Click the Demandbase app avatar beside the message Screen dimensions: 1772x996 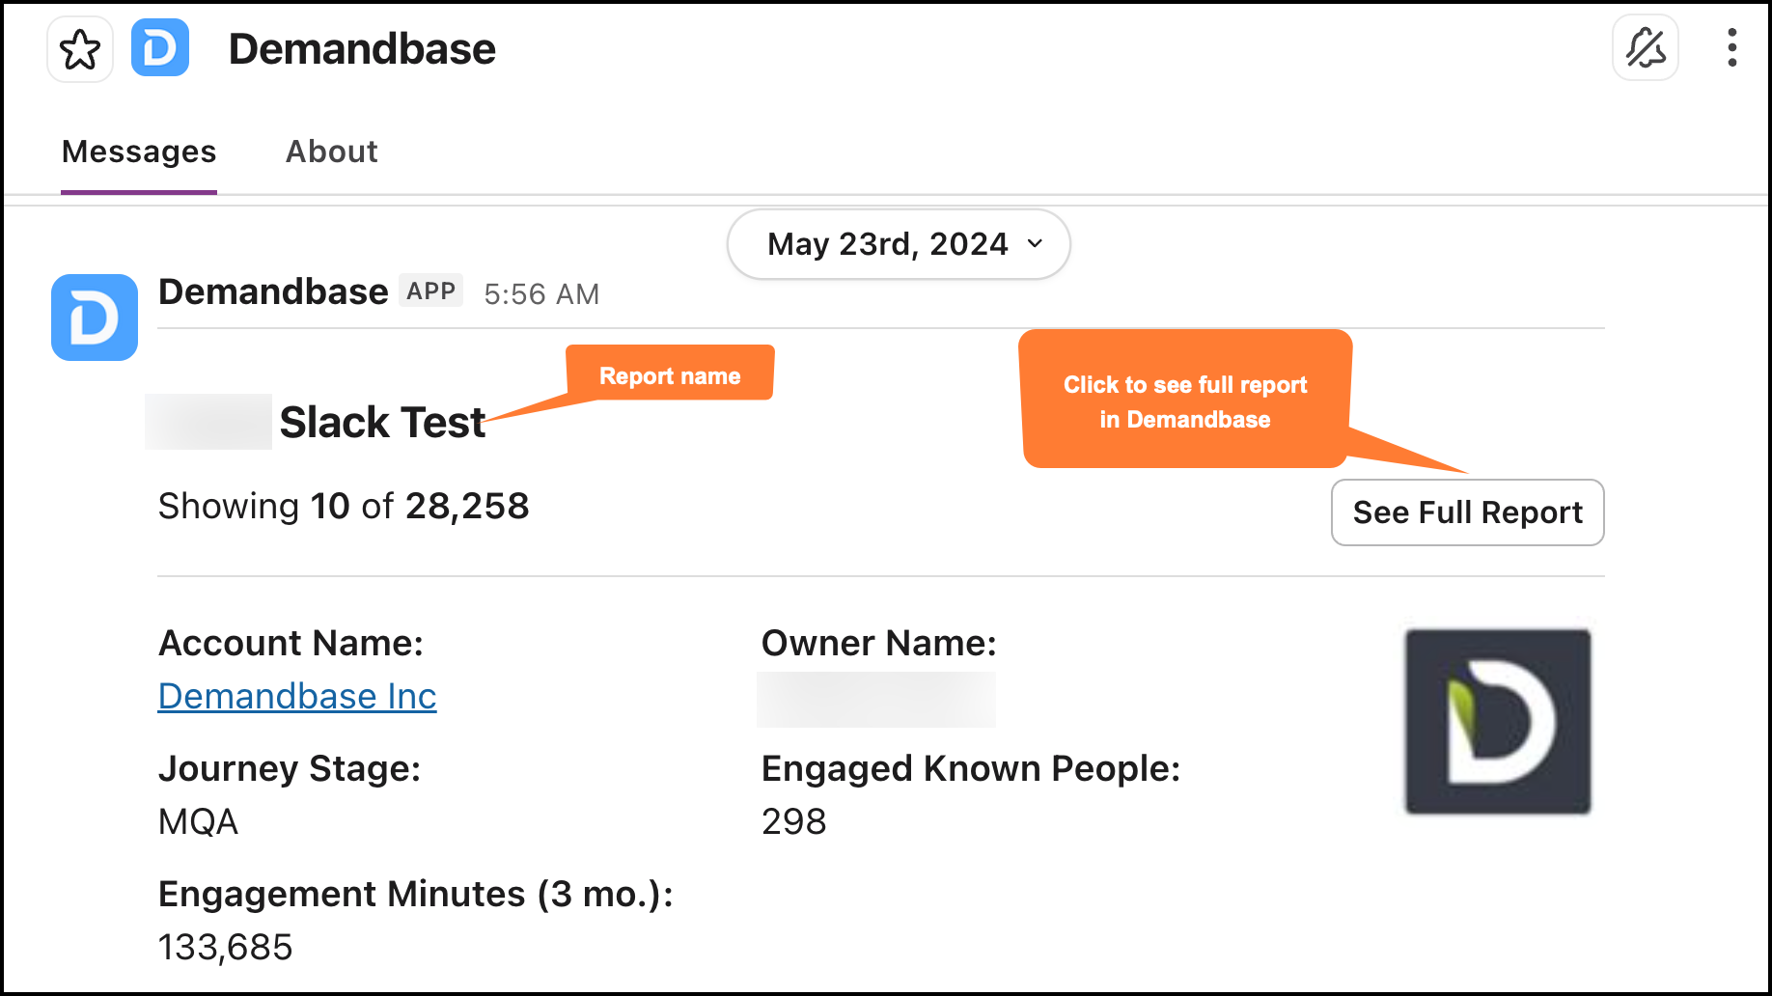click(x=95, y=318)
